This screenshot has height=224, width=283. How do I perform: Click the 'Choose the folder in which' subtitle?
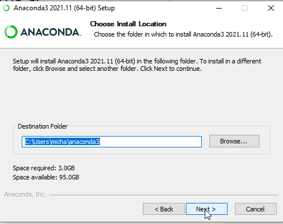click(x=183, y=34)
